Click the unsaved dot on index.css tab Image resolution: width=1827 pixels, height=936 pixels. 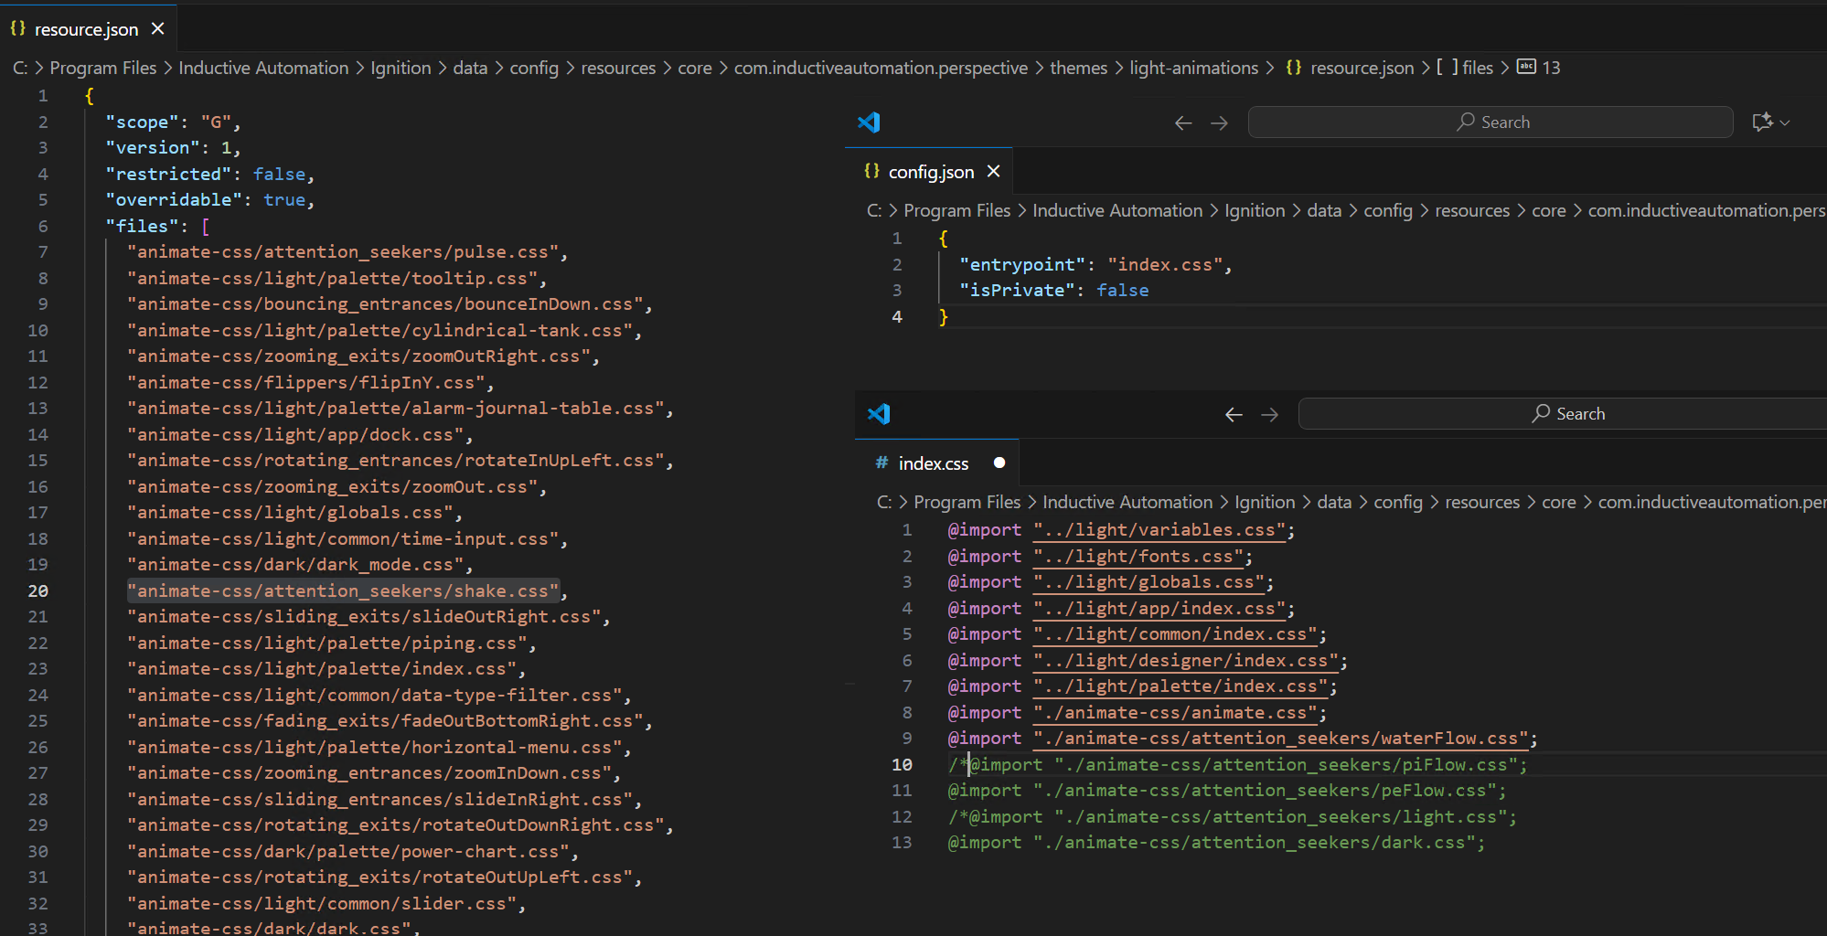(999, 463)
